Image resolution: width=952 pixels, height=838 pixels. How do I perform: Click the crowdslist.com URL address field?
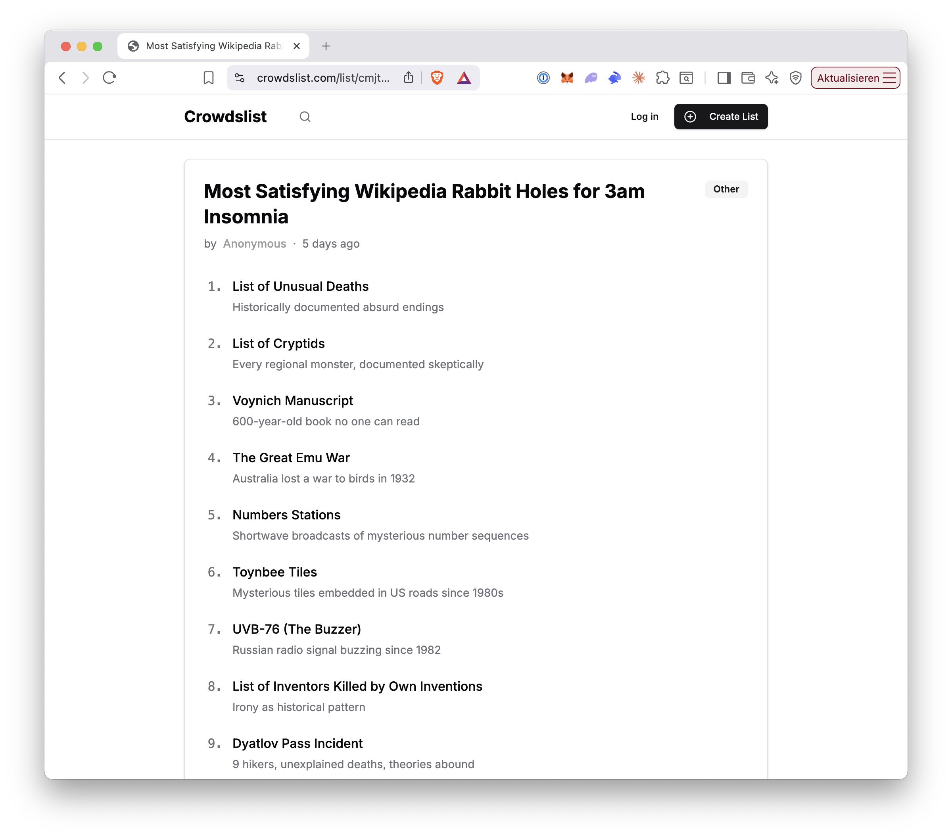(x=323, y=78)
